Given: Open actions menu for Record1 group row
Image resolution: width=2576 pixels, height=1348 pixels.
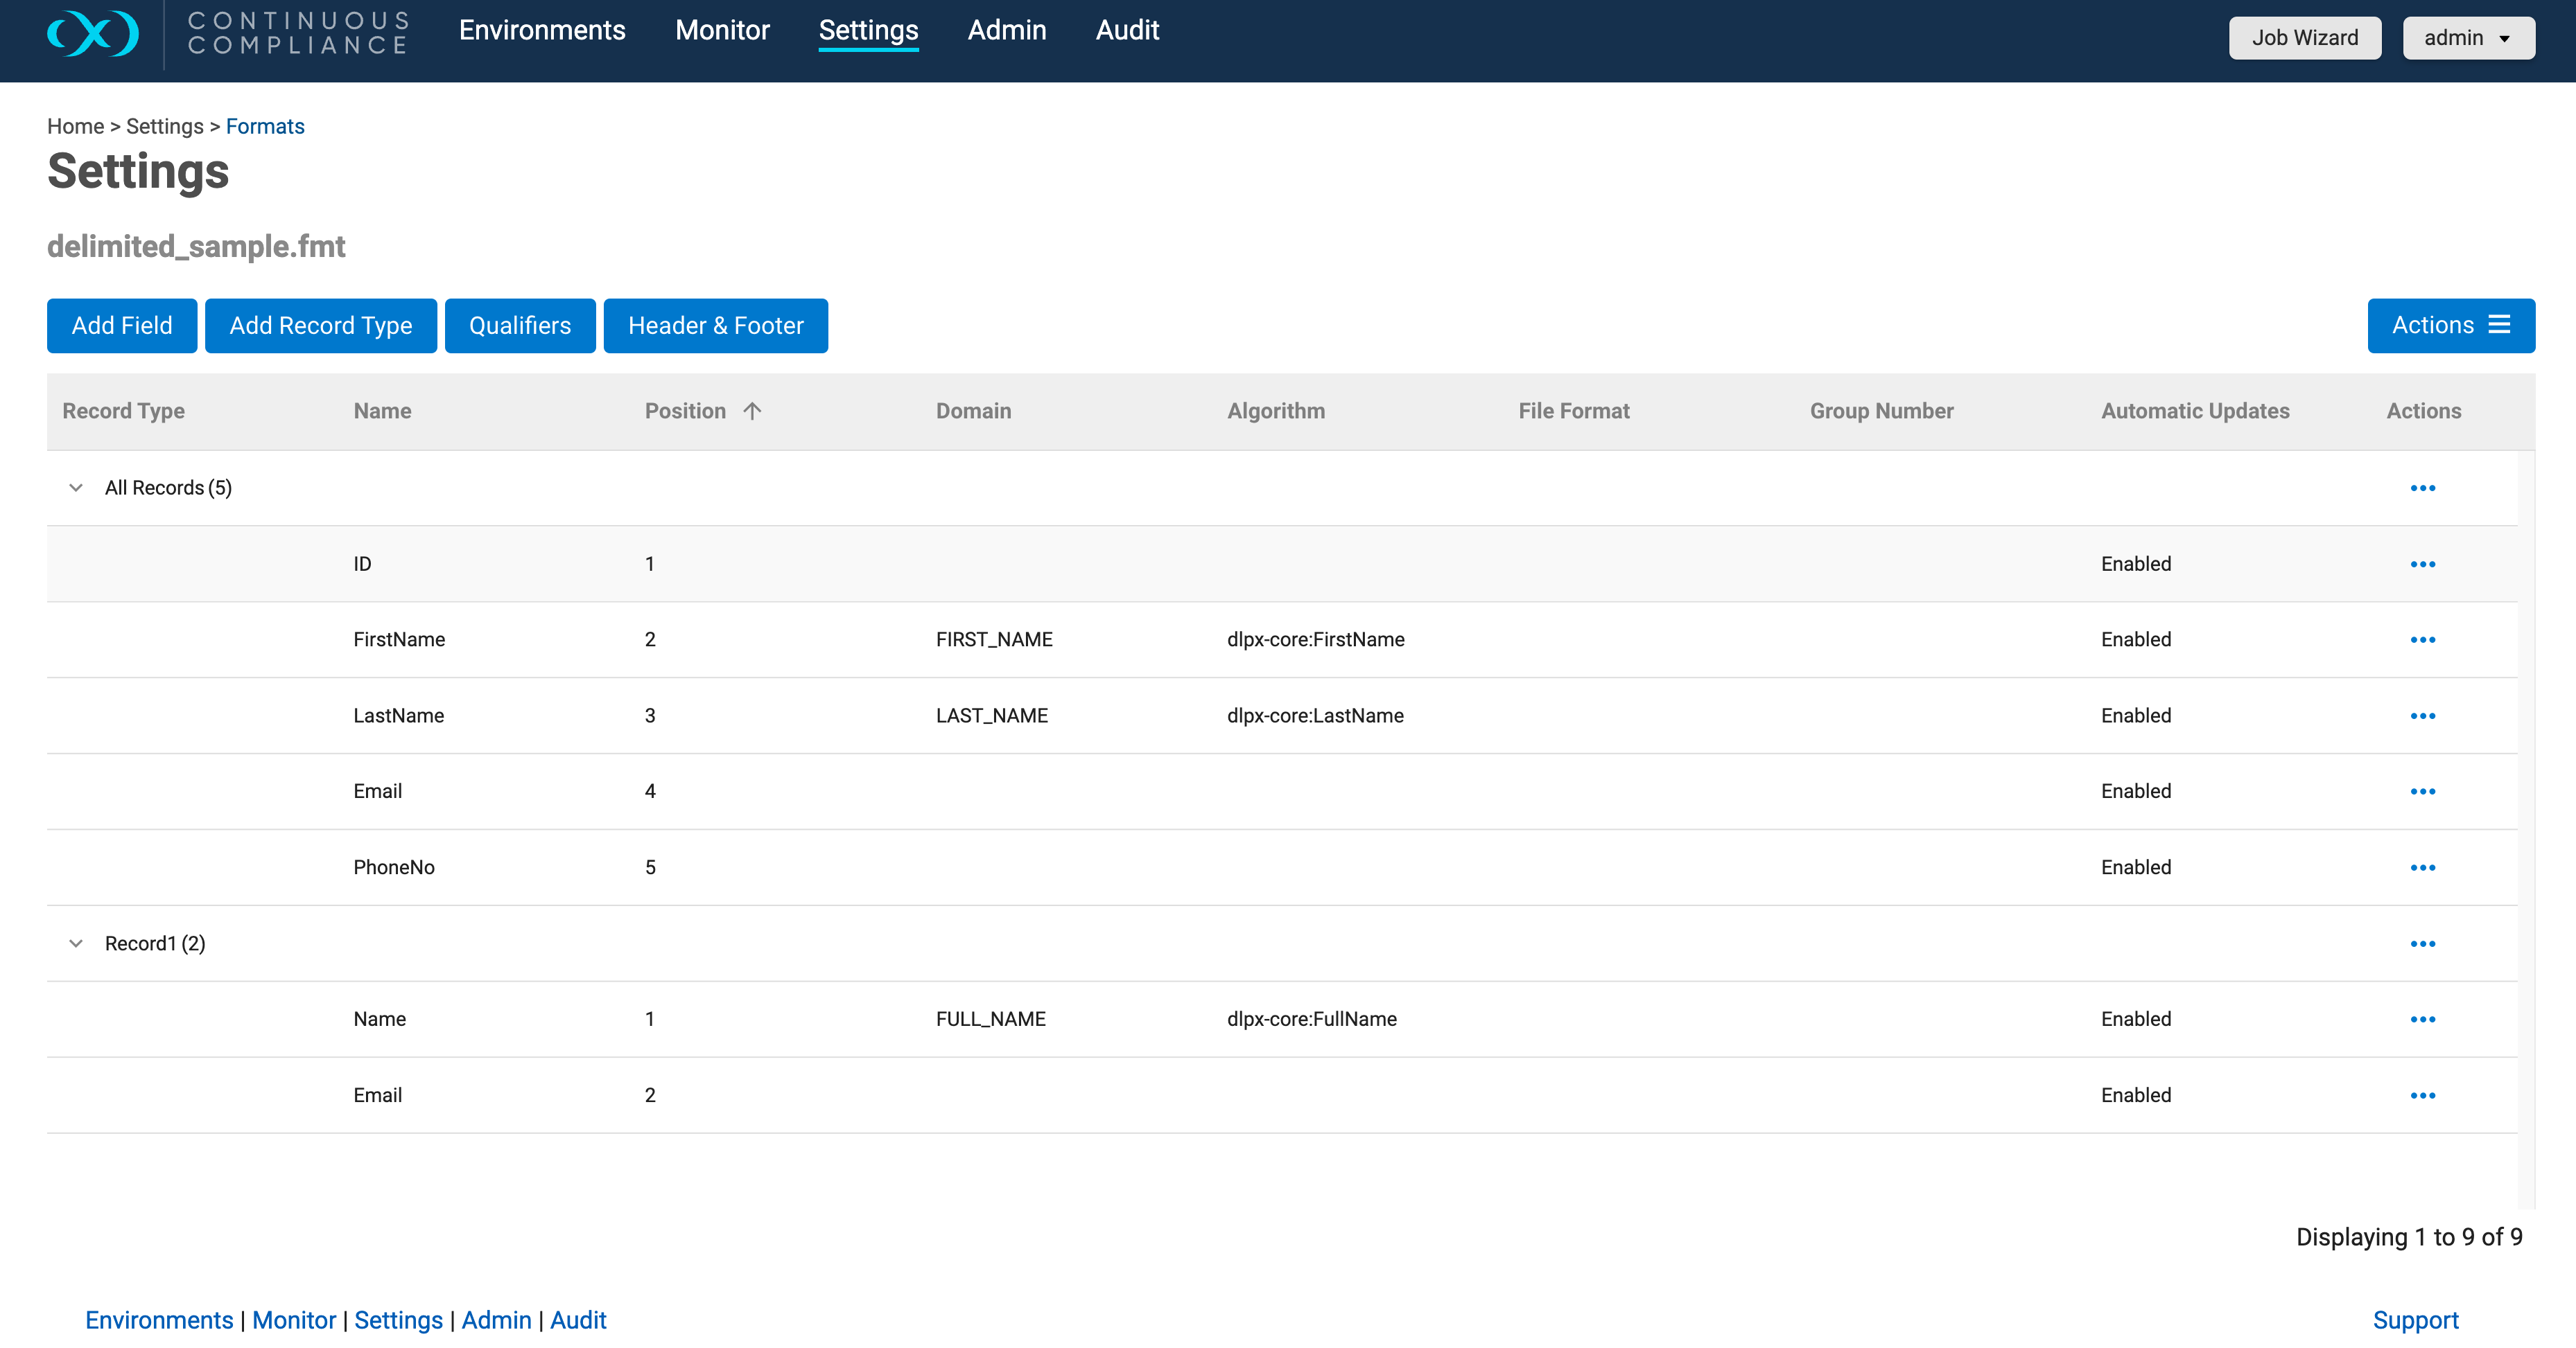Looking at the screenshot, I should click(x=2422, y=943).
